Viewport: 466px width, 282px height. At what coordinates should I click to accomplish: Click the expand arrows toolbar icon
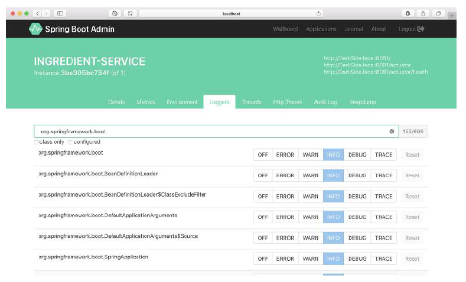(130, 14)
